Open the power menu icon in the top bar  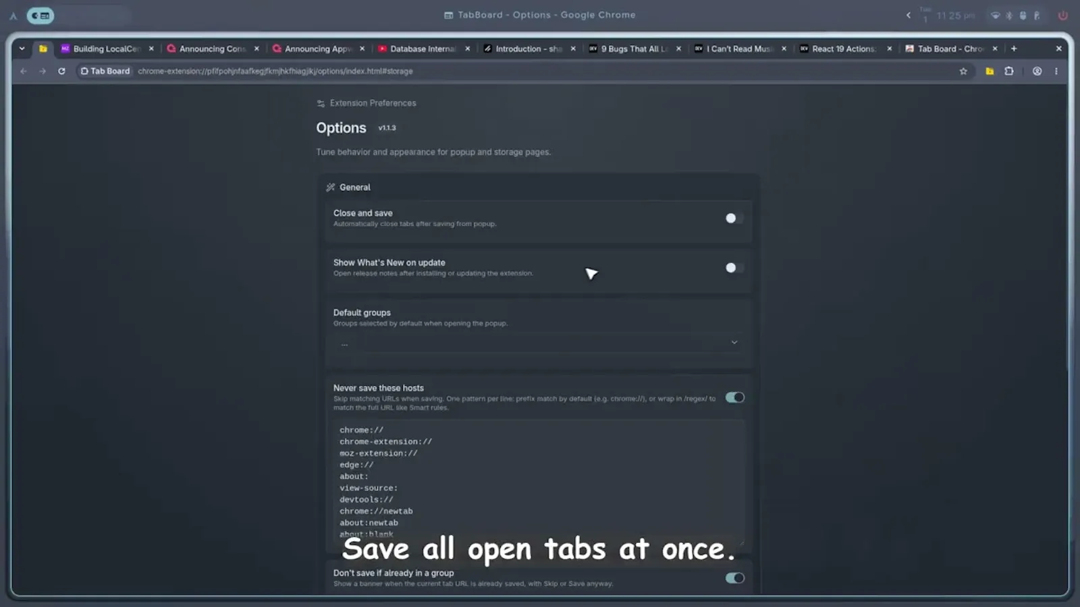click(1062, 16)
